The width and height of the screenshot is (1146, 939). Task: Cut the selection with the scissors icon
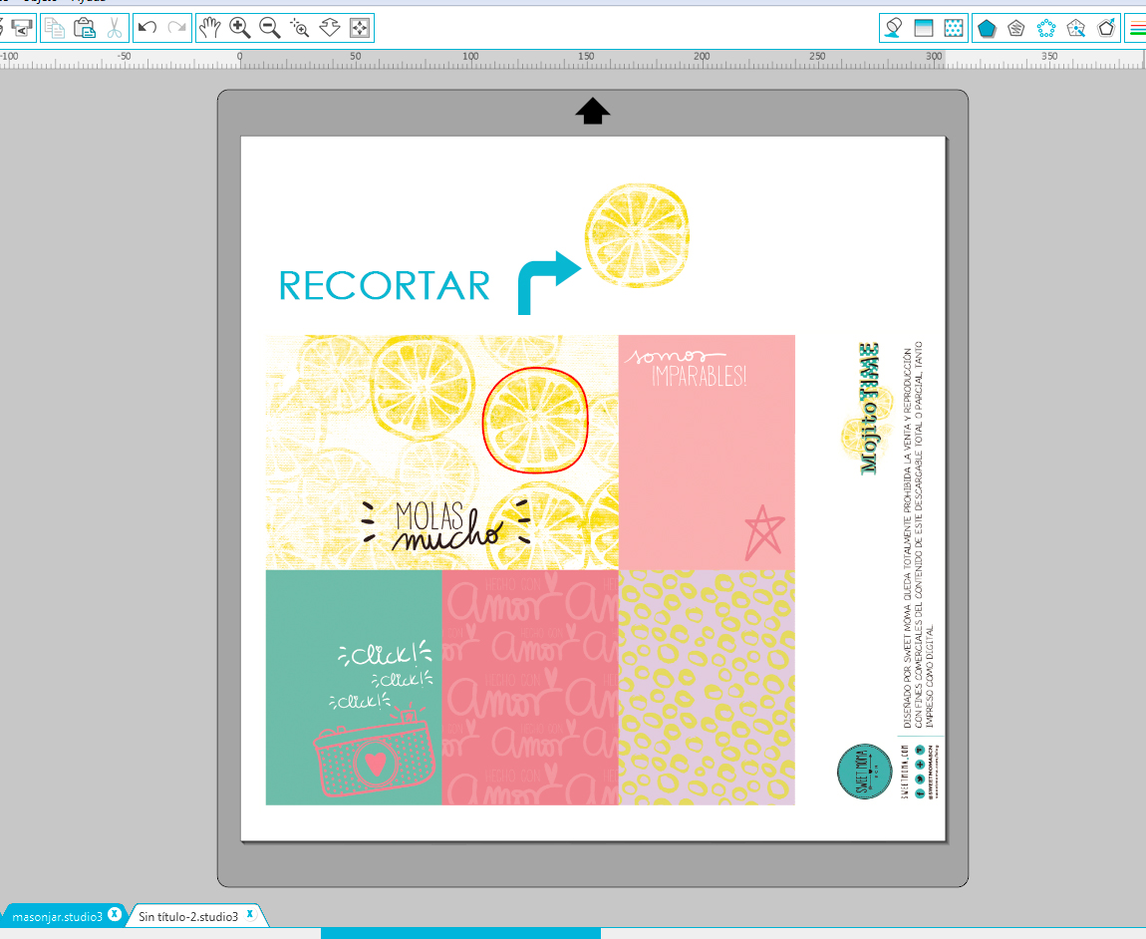(115, 29)
